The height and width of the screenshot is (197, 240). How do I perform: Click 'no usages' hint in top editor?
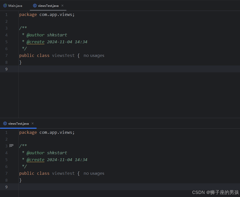coord(94,55)
